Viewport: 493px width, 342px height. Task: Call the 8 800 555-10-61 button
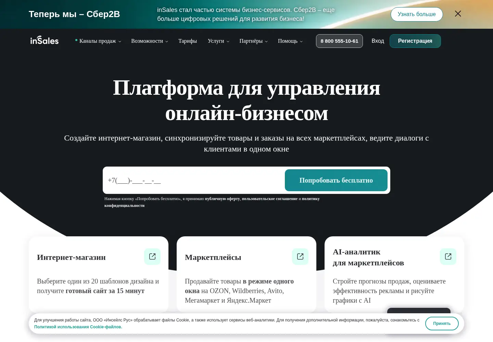(x=339, y=41)
